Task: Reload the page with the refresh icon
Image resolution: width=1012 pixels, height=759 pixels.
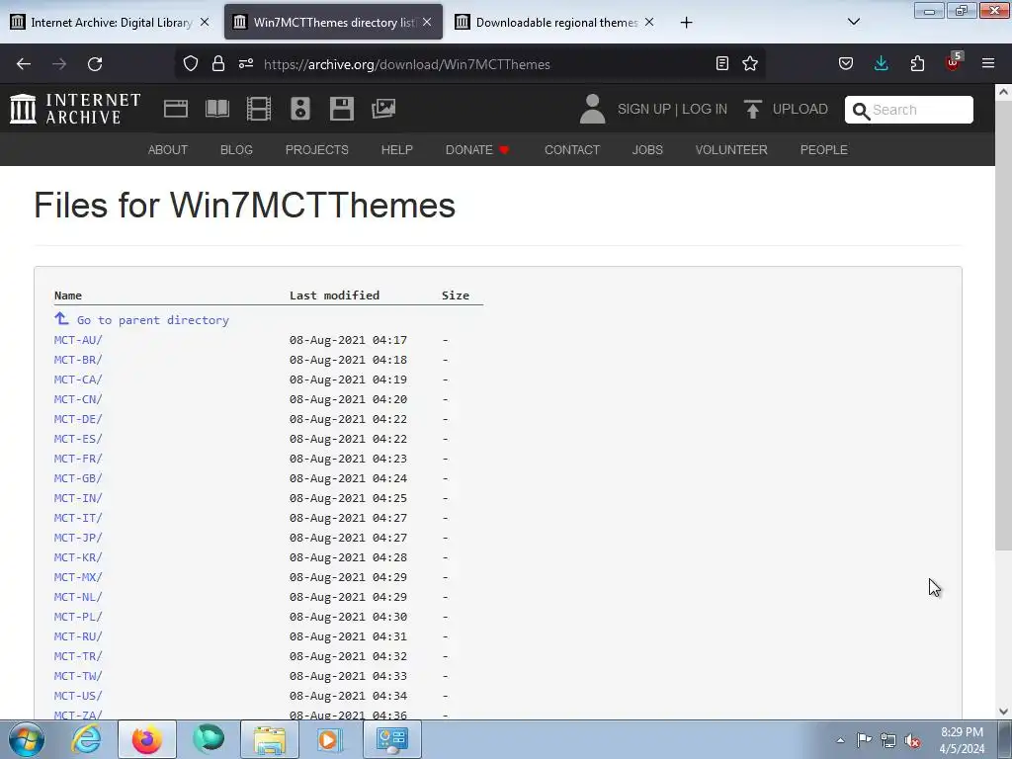Action: click(x=95, y=64)
